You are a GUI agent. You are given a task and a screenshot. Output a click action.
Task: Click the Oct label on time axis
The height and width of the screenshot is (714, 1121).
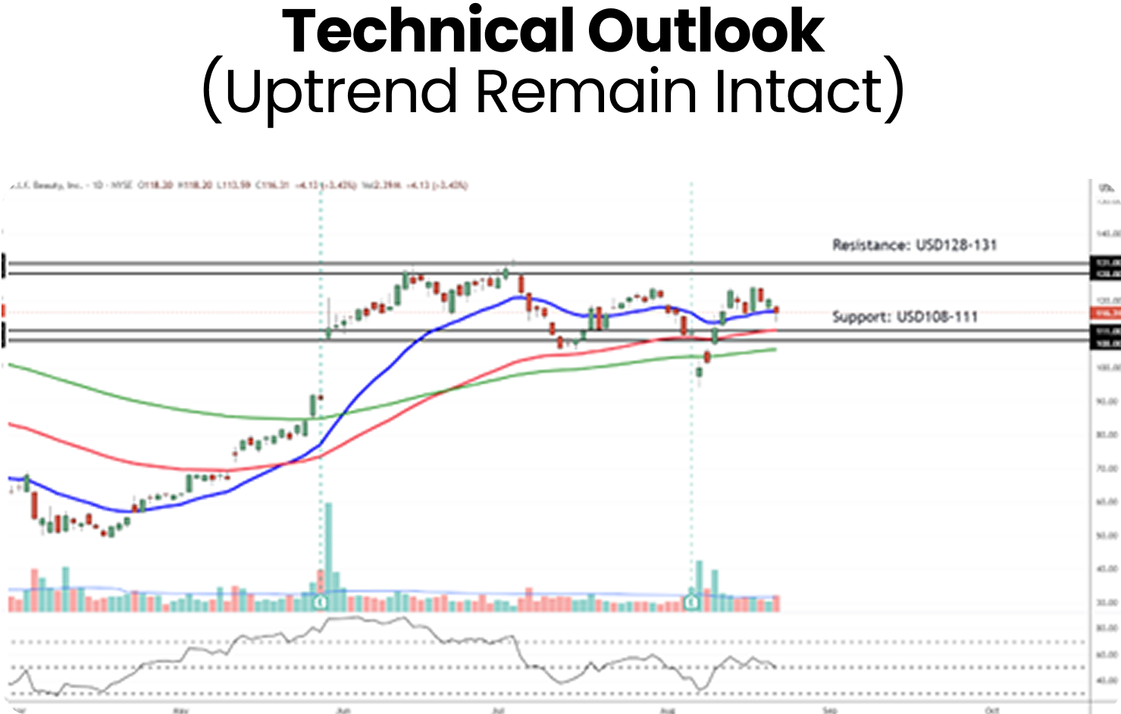click(x=994, y=710)
